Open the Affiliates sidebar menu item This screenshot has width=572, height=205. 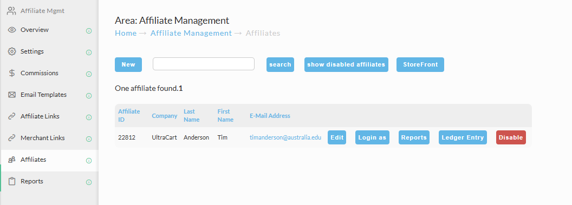coord(50,160)
